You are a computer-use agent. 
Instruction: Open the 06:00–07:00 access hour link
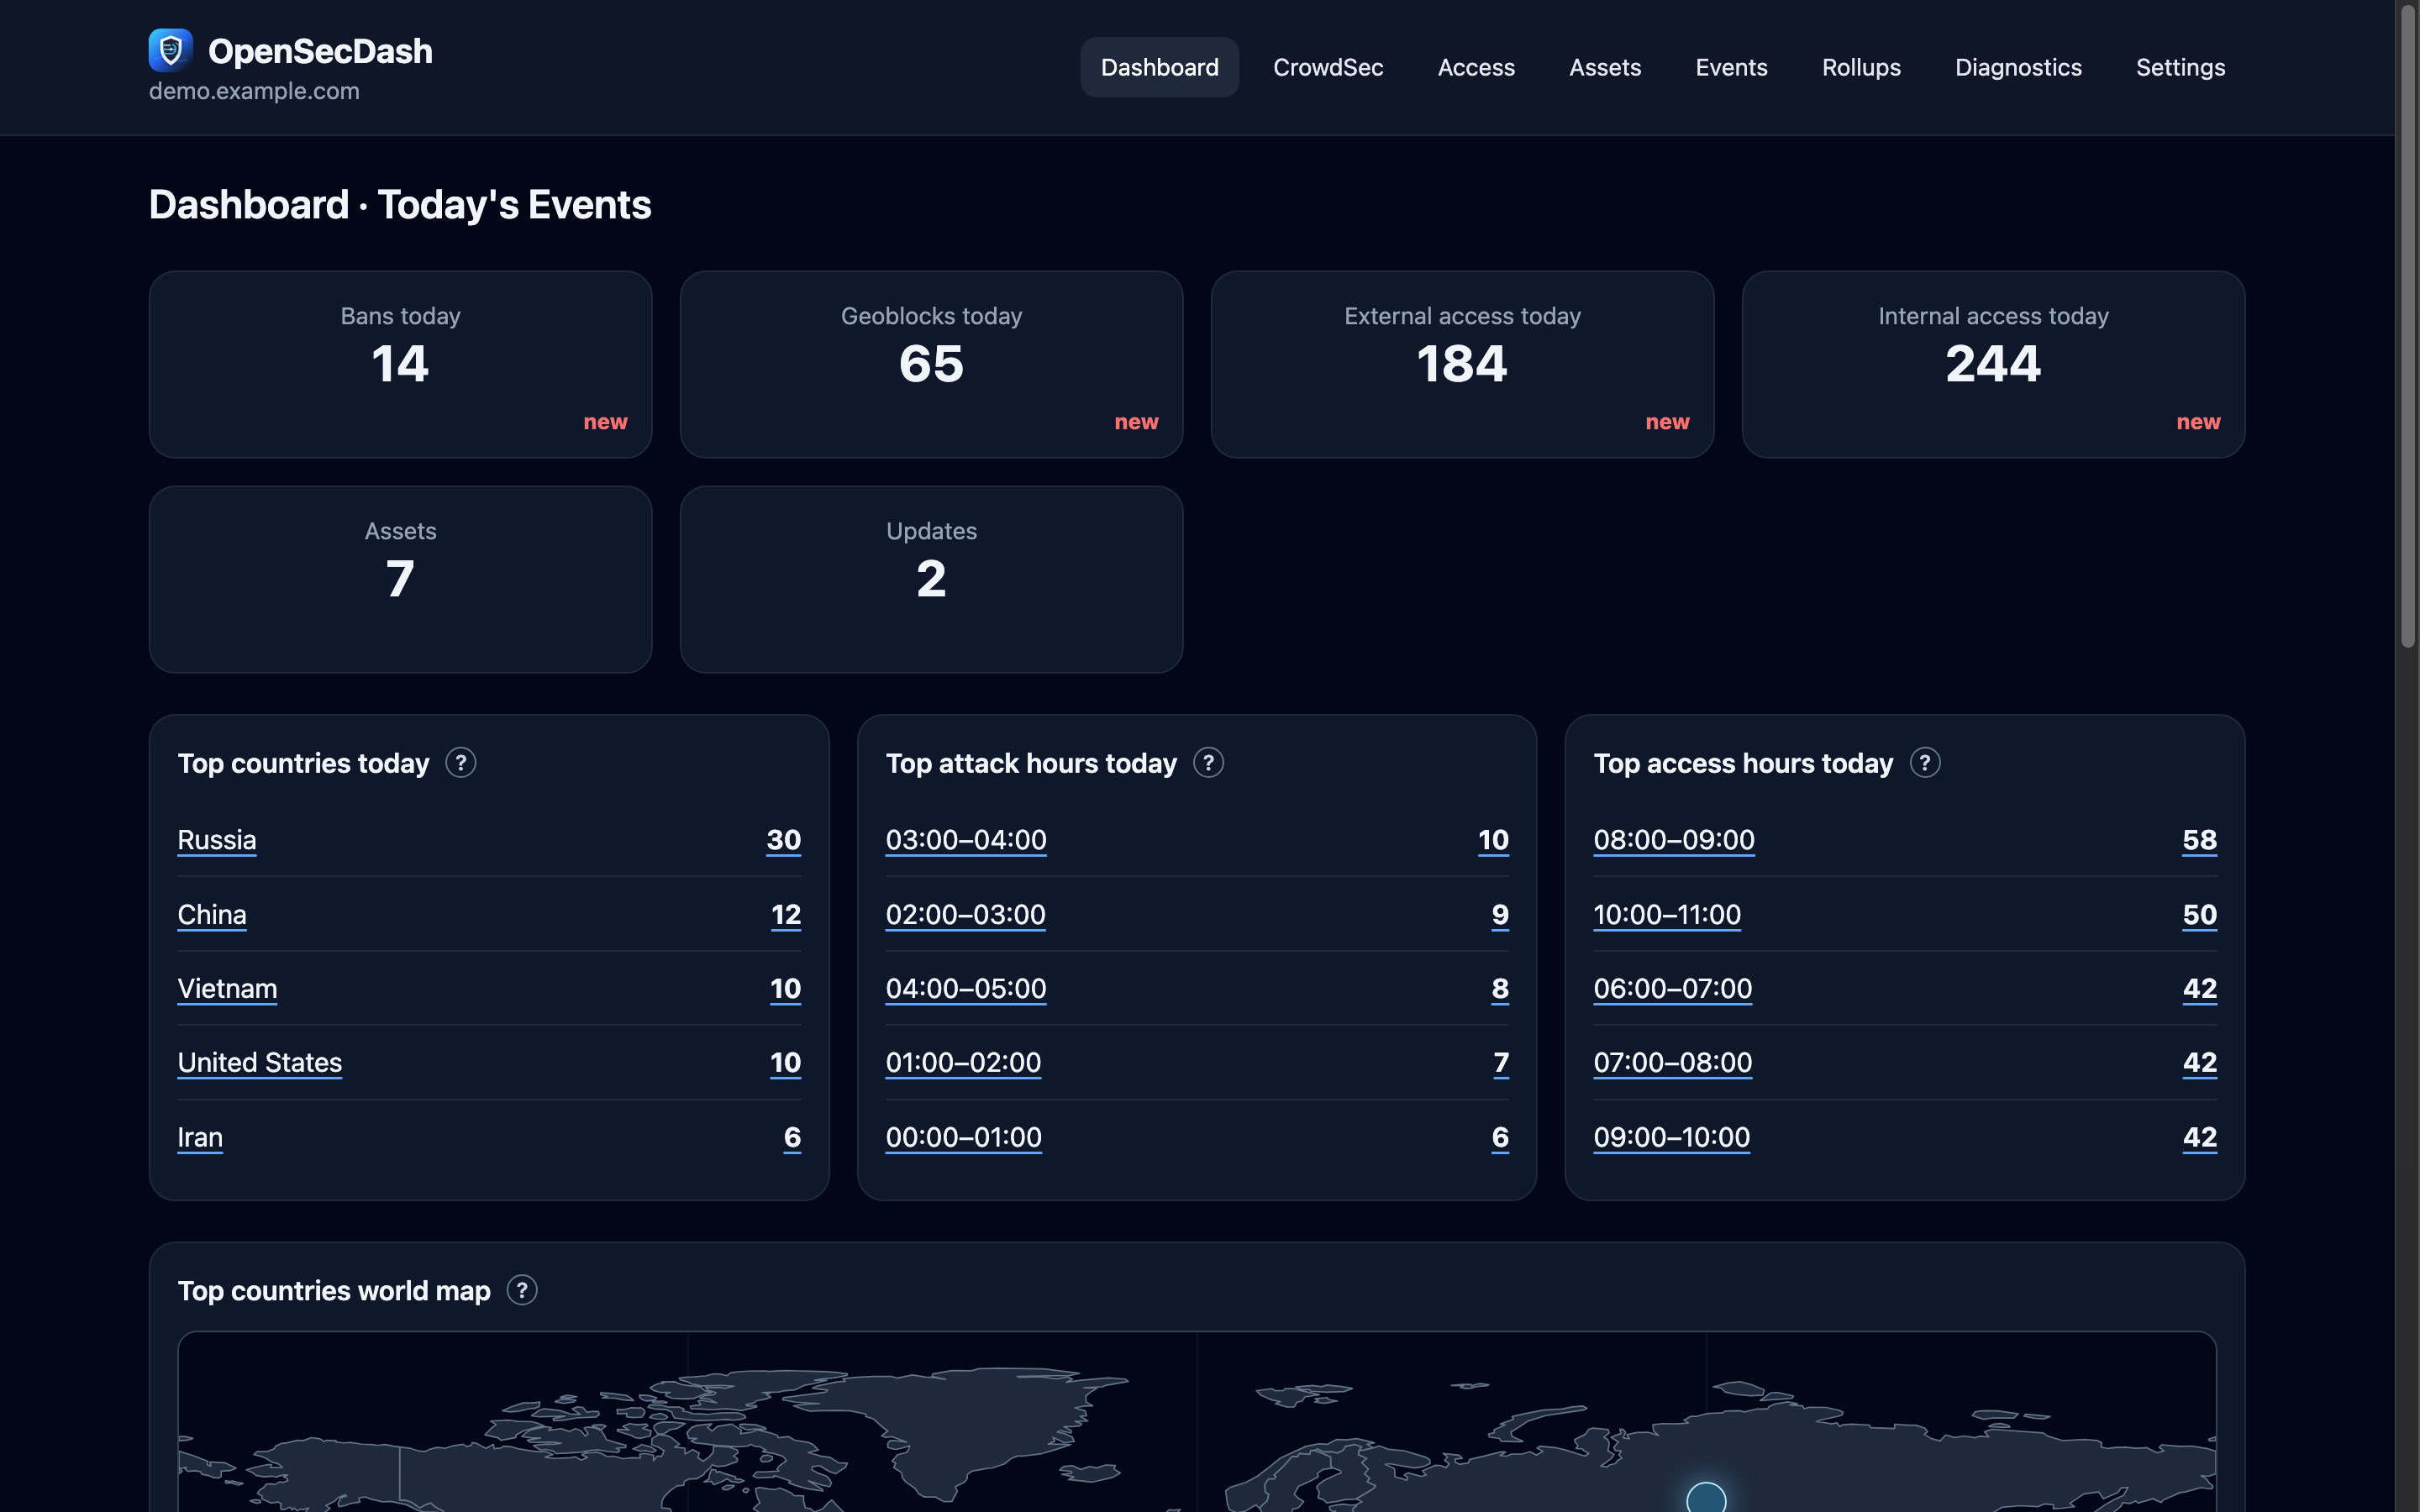click(x=1673, y=988)
